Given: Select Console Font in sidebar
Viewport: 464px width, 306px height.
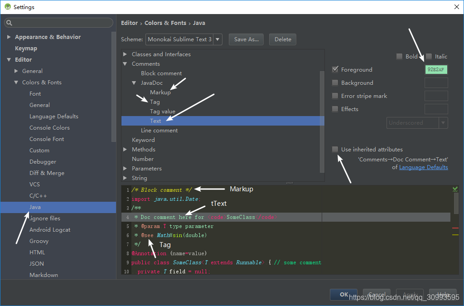Looking at the screenshot, I should 47,139.
